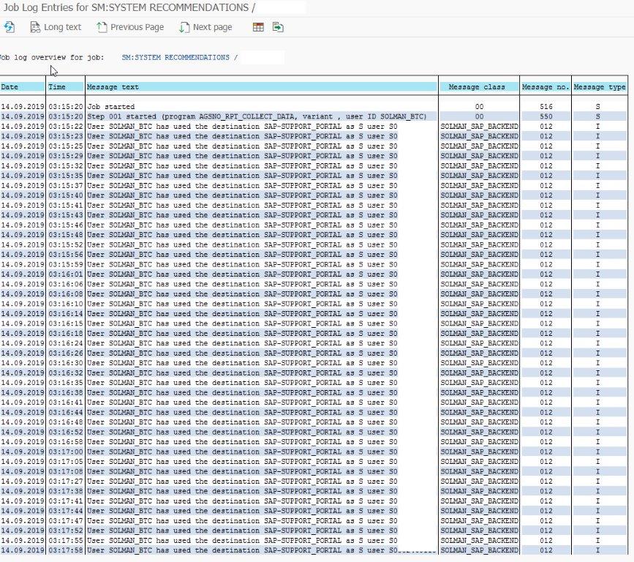Go to Next page of log

tap(205, 27)
